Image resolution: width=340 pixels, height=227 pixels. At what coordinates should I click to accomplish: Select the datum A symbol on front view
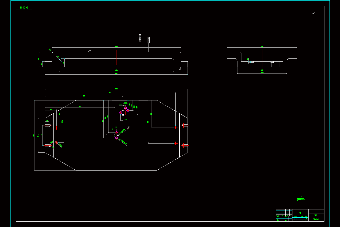coord(180,68)
